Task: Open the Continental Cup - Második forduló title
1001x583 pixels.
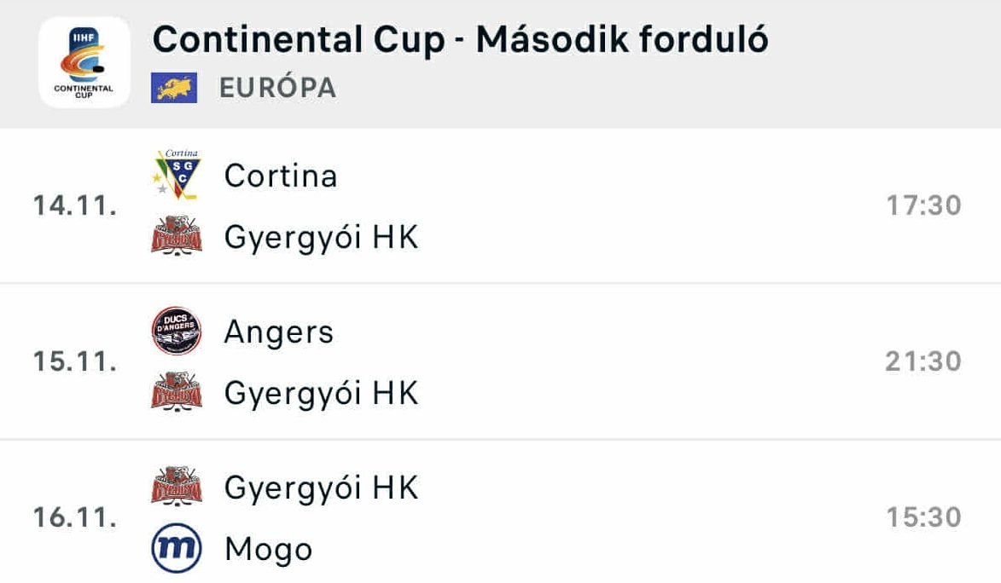Action: point(460,40)
